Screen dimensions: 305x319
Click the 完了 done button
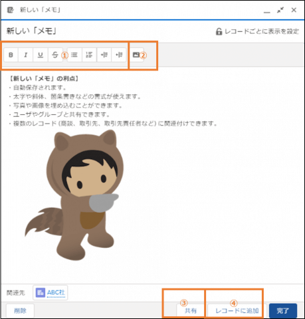283,311
